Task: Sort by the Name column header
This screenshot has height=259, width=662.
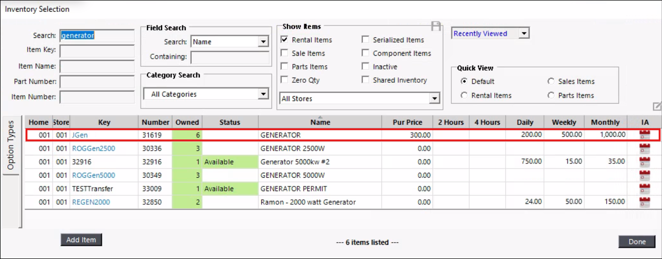Action: click(x=320, y=122)
